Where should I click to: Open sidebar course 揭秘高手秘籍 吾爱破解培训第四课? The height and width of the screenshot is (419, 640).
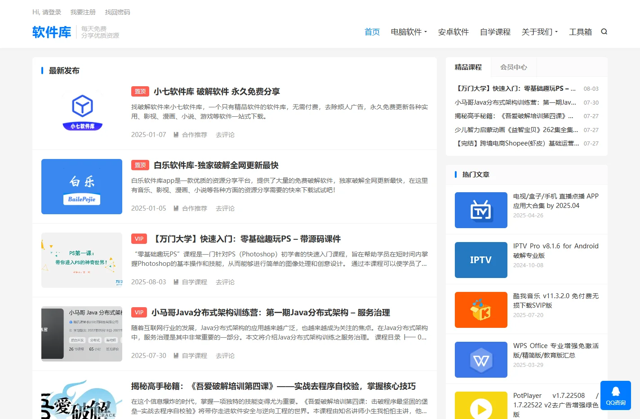click(514, 116)
